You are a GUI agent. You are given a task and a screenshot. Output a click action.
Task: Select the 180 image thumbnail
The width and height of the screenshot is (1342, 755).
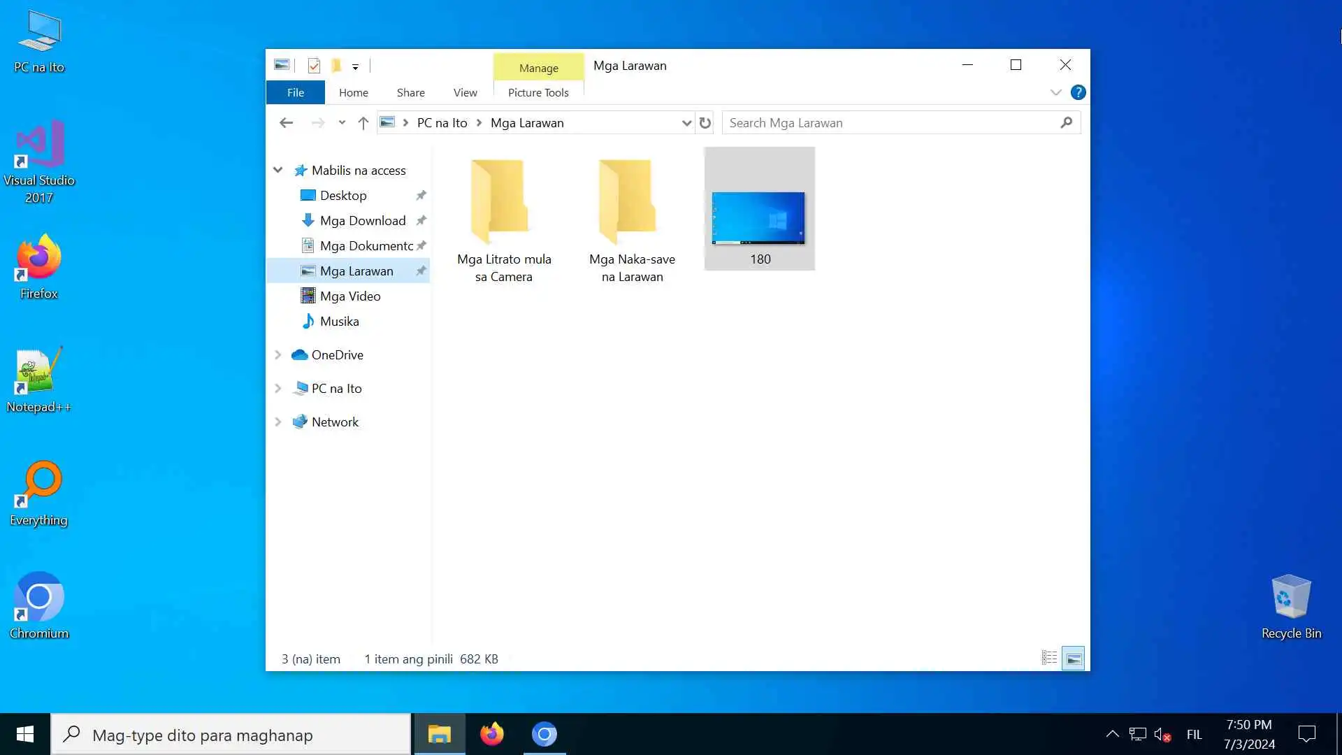[758, 218]
